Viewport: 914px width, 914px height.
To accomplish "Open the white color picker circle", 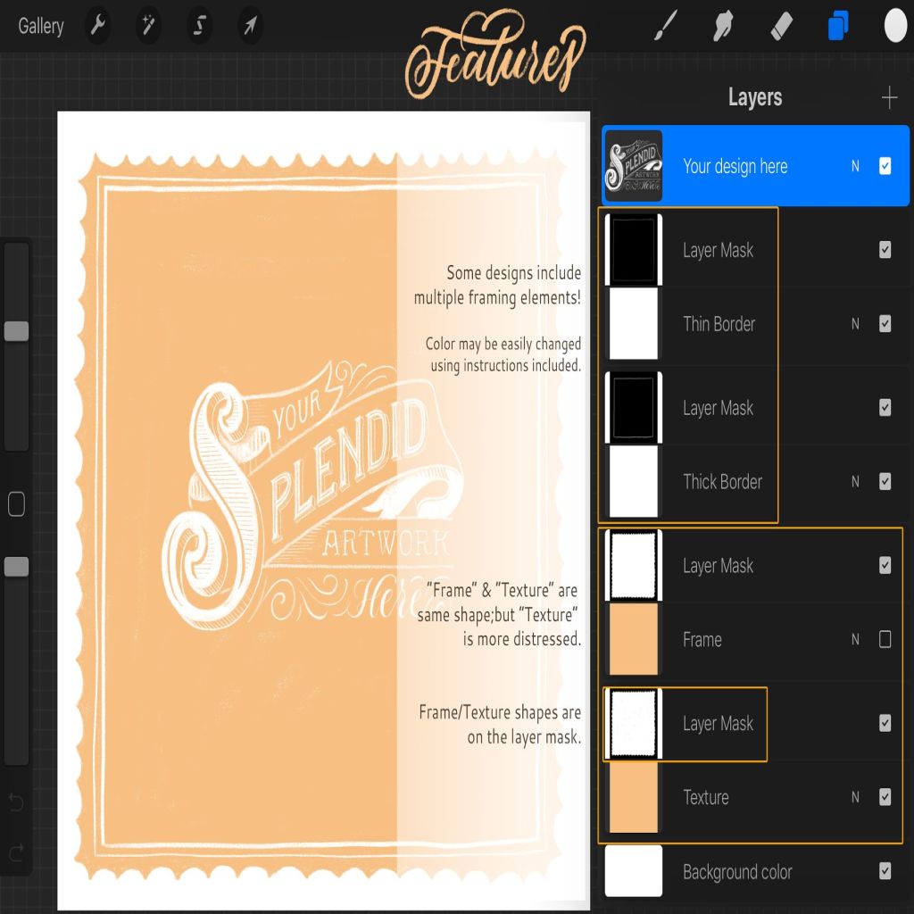I will 895,26.
